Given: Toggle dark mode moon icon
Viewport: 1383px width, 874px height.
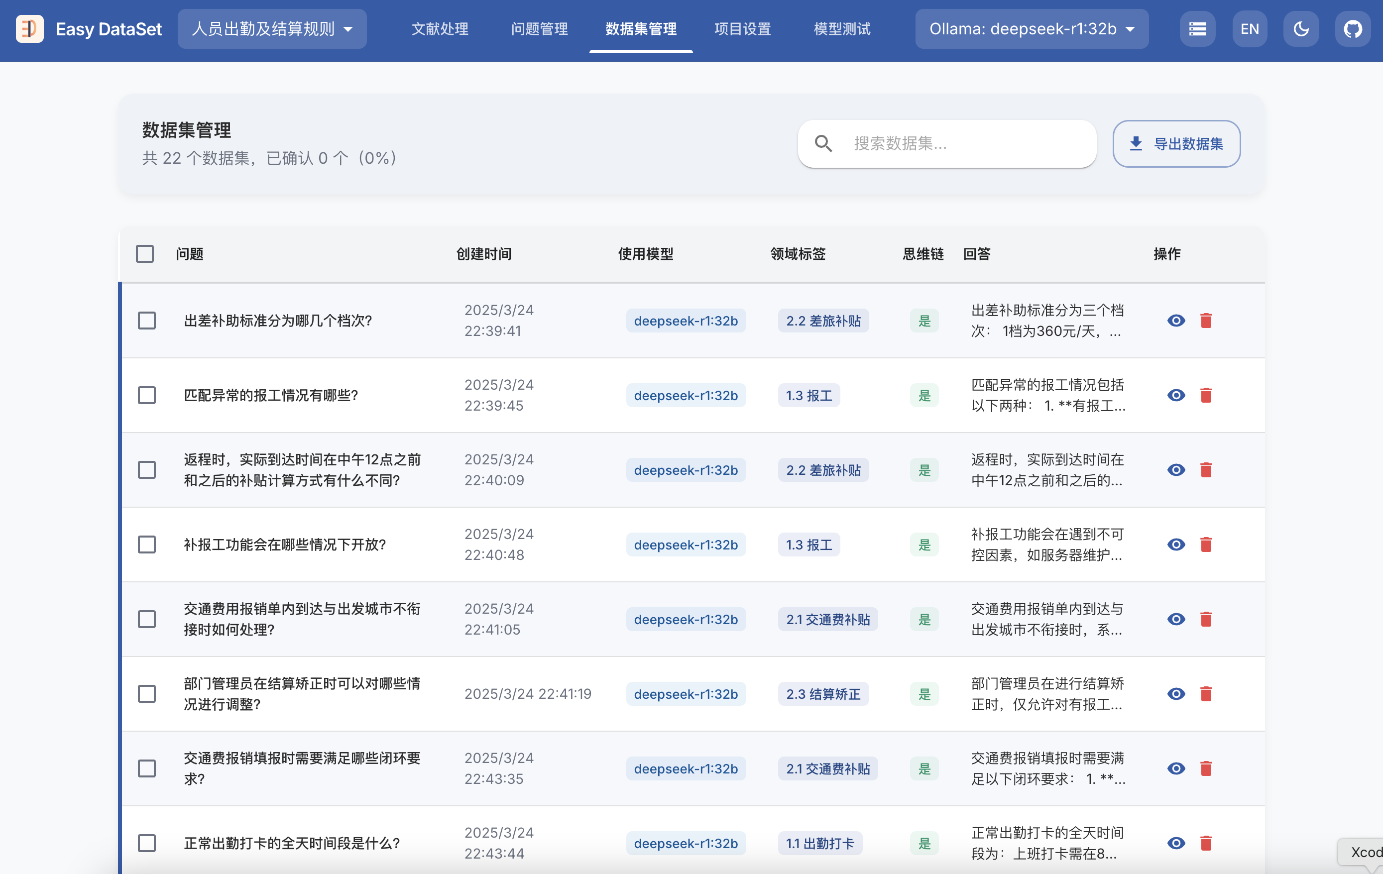Looking at the screenshot, I should click(1301, 29).
